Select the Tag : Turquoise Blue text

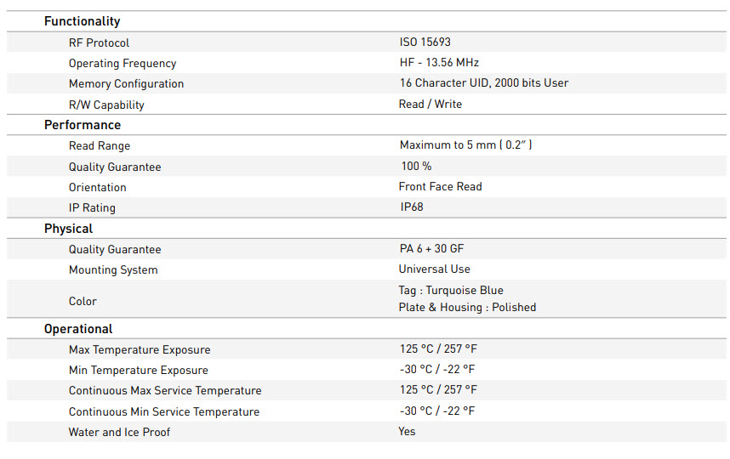451,290
